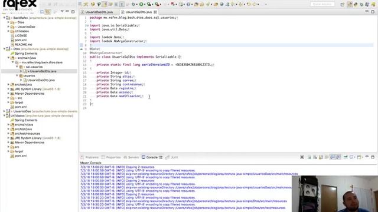Toggle Pin Console in the console toolbar
This screenshot has height=212, width=378.
point(346,157)
